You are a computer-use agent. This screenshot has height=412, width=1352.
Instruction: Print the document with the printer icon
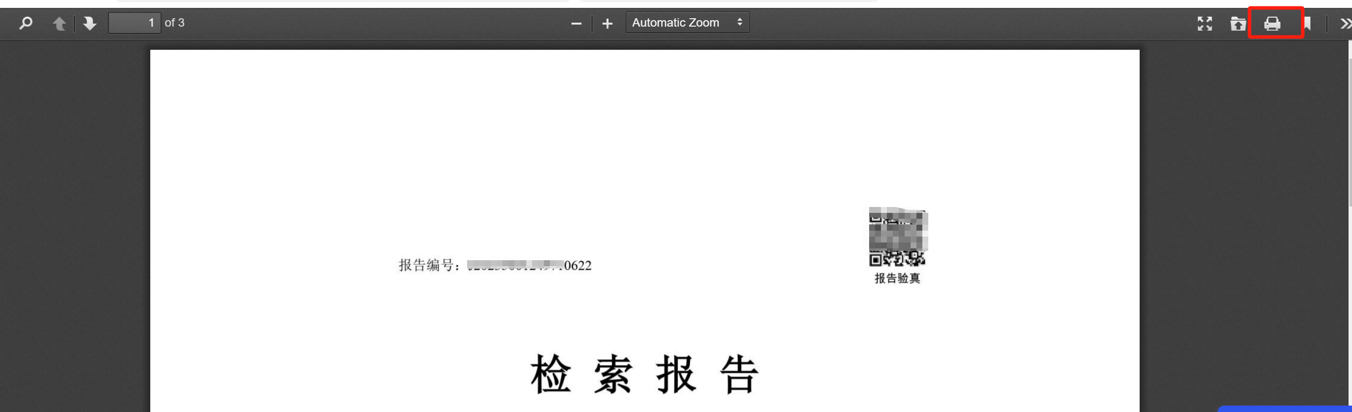1272,24
